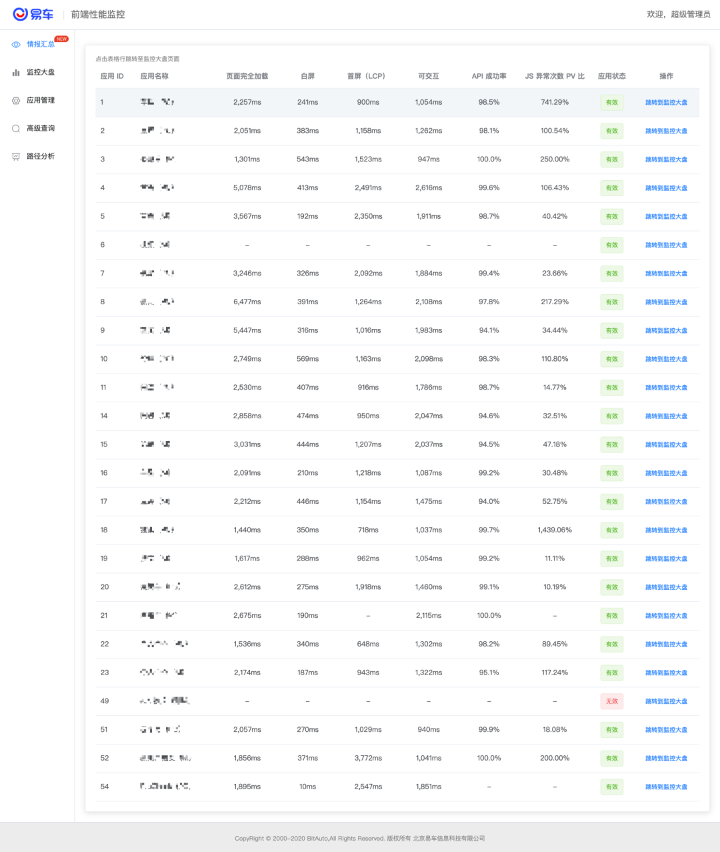Screen dimensions: 720x852
Task: Click the JS 异常次数 PV 比 header
Action: tap(555, 76)
